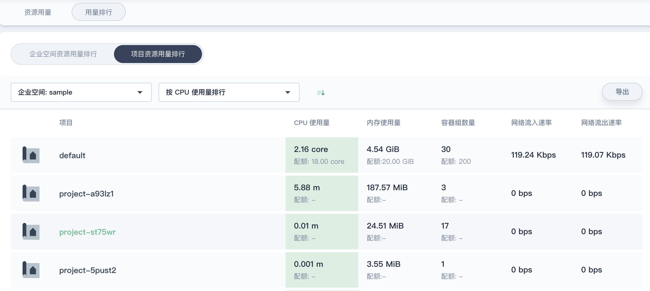This screenshot has height=291, width=650.
Task: Click the 0.001 m CPU value
Action: pyautogui.click(x=308, y=264)
